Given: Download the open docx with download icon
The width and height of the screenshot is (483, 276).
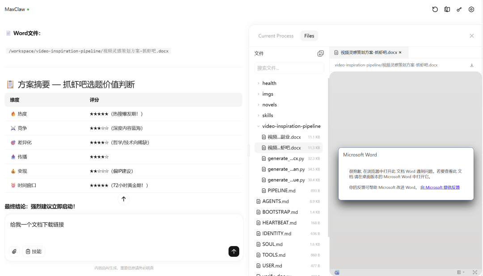Looking at the screenshot, I should (471, 65).
